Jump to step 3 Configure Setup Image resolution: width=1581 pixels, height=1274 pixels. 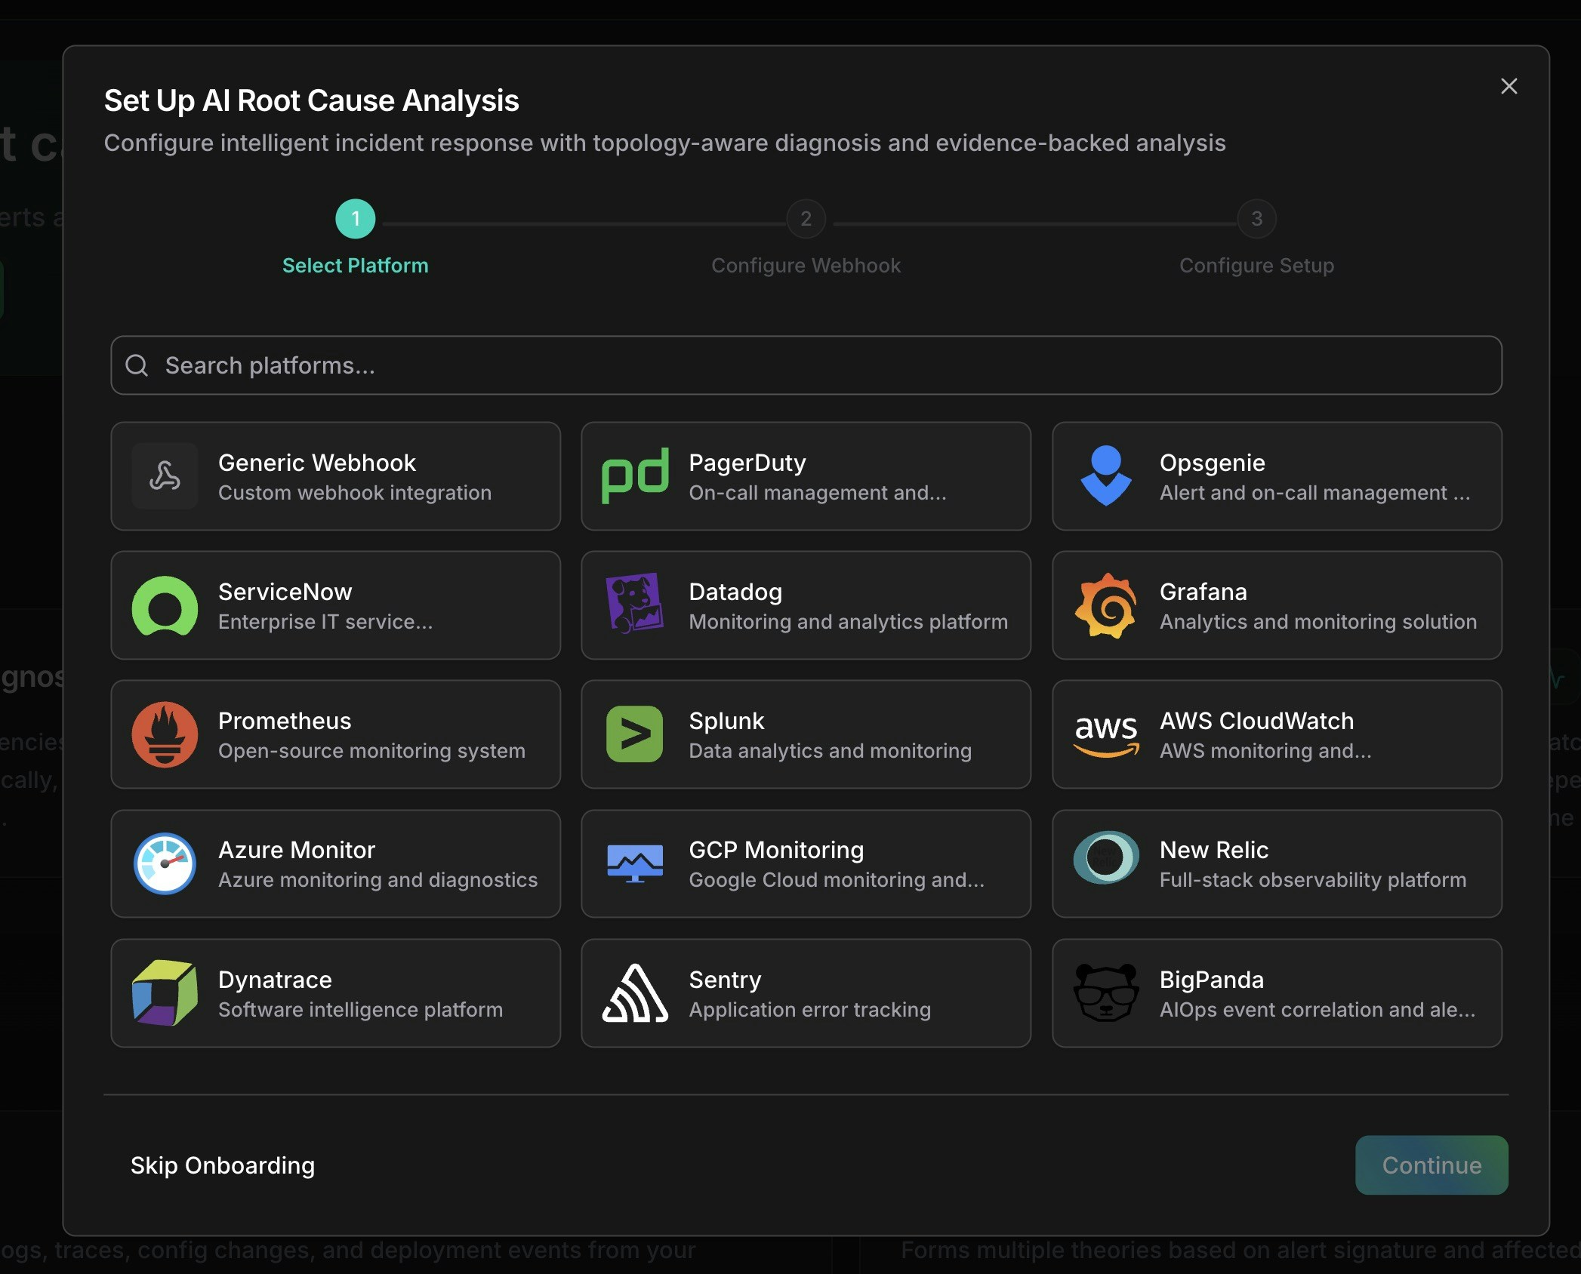coord(1256,220)
